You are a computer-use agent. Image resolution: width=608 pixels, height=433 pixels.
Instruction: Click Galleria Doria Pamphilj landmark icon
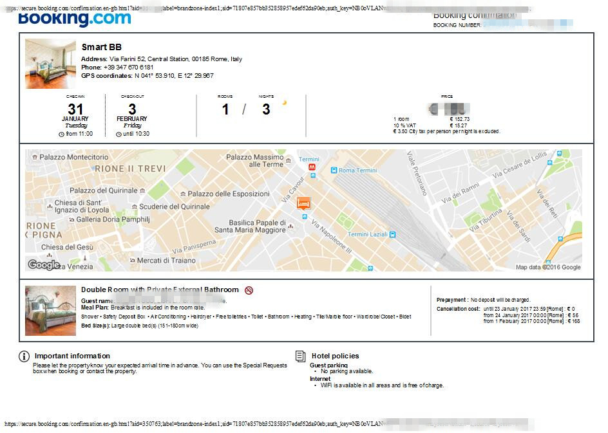71,219
